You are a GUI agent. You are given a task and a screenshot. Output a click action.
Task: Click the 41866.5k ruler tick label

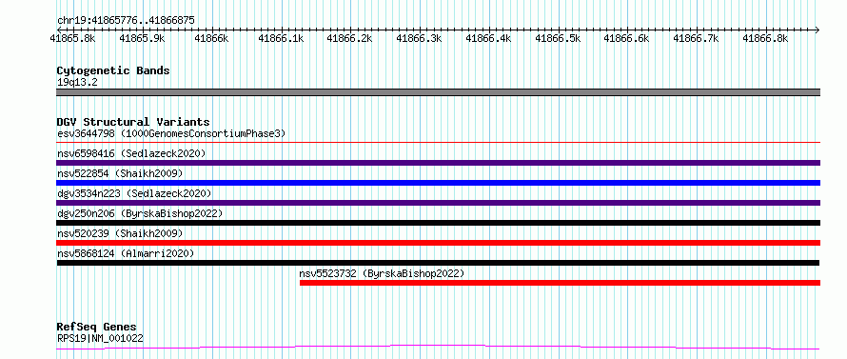click(558, 38)
